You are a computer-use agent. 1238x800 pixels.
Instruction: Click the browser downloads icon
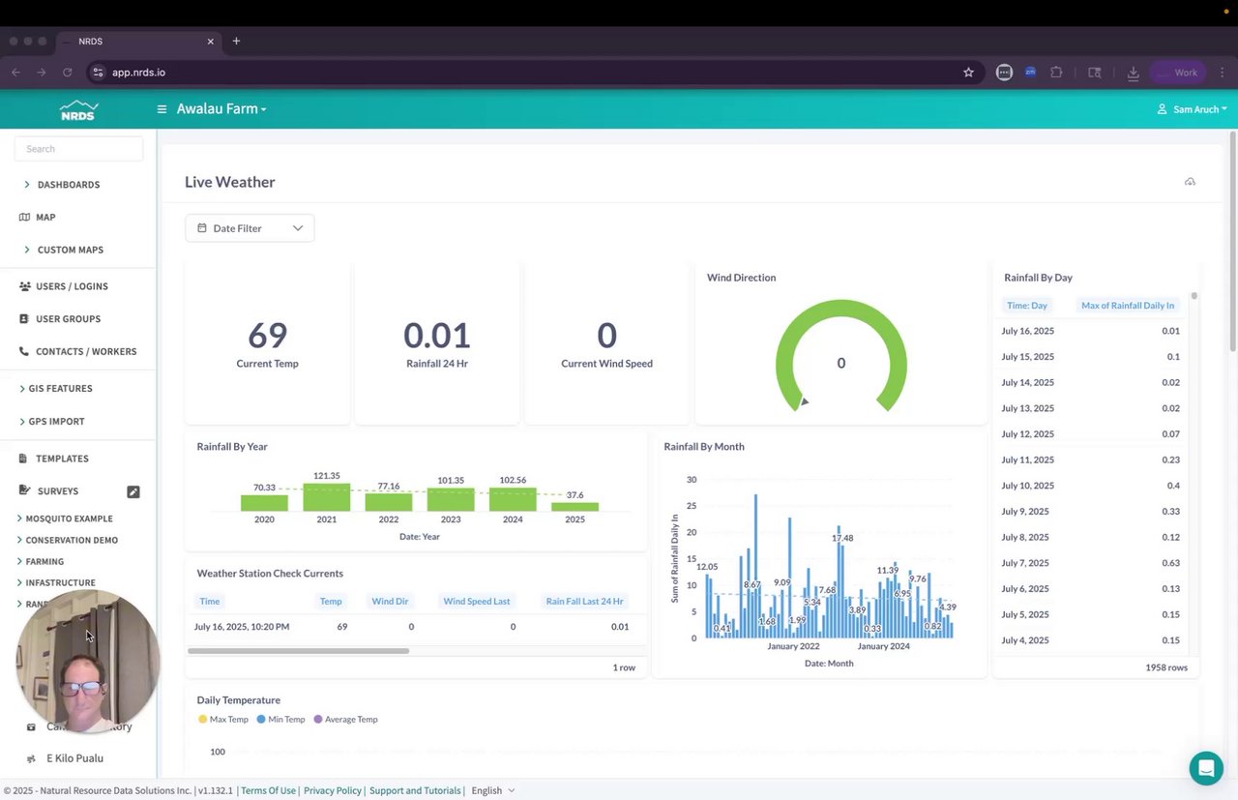1133,73
